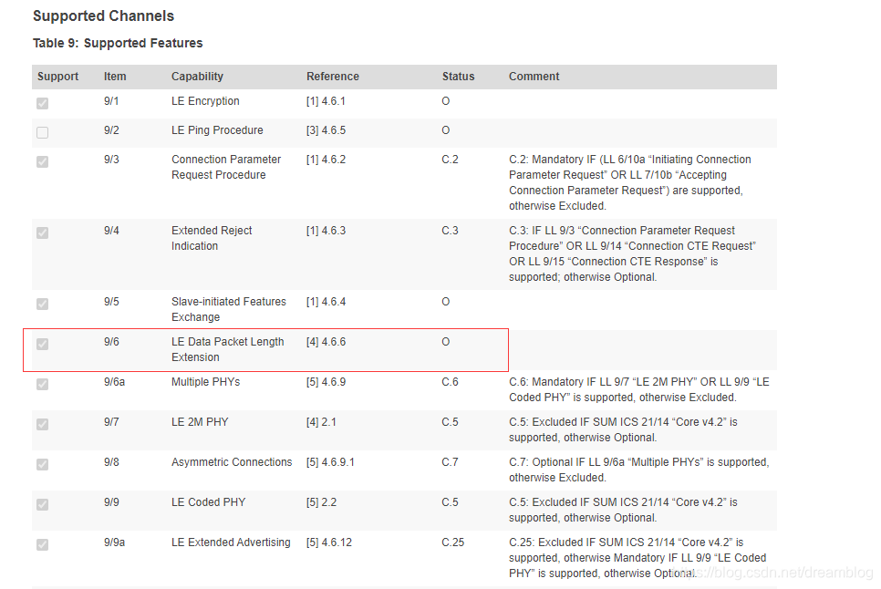
Task: Click the Asymmetric Connections capability text
Action: click(232, 462)
